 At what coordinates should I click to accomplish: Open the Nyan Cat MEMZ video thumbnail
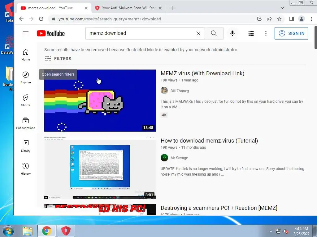tap(100, 101)
